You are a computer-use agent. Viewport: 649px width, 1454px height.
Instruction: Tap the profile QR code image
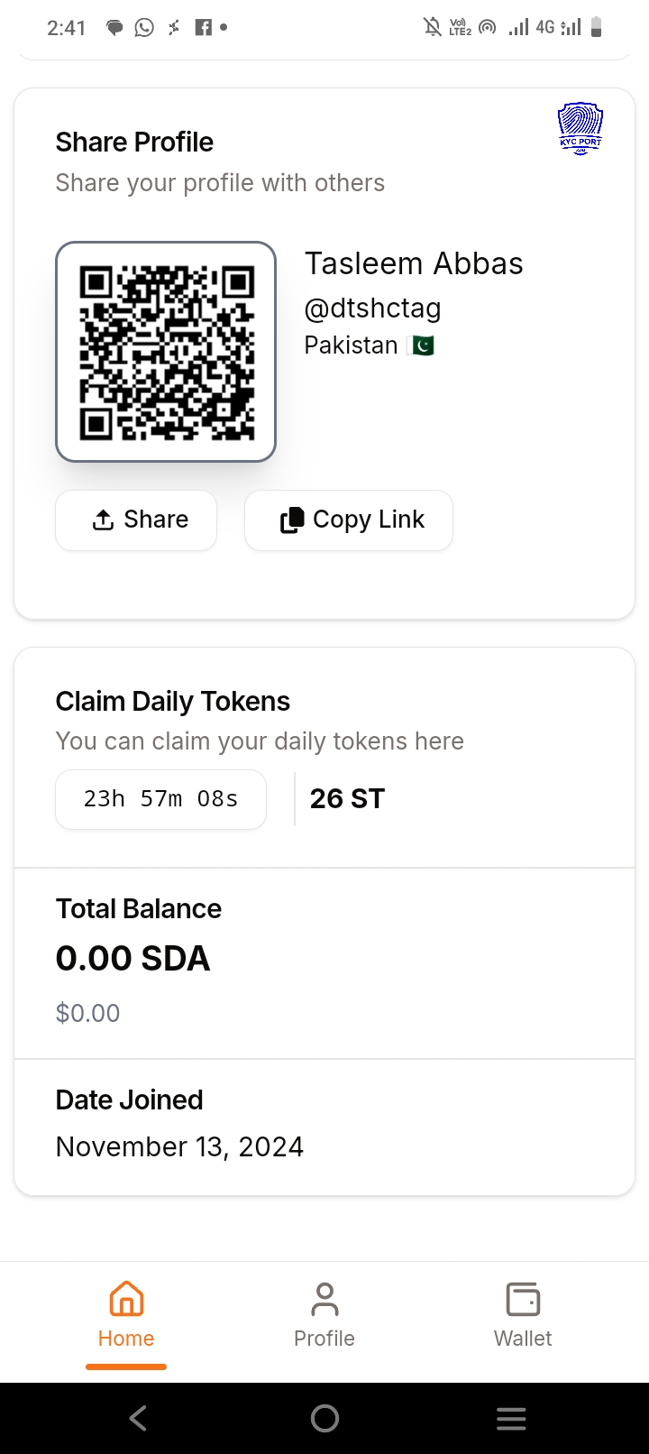click(166, 352)
